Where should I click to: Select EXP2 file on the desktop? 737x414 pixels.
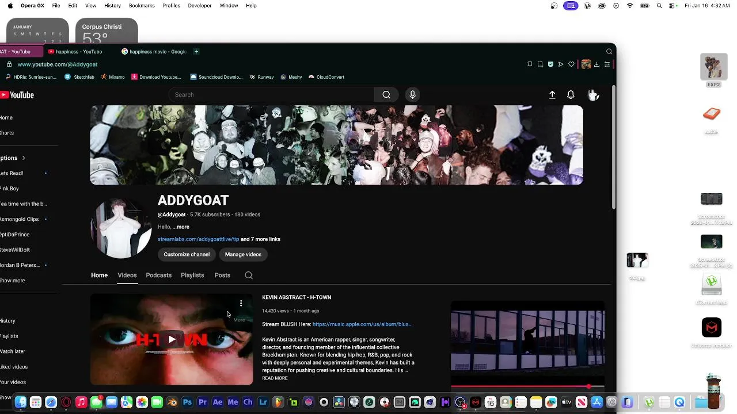coord(714,71)
